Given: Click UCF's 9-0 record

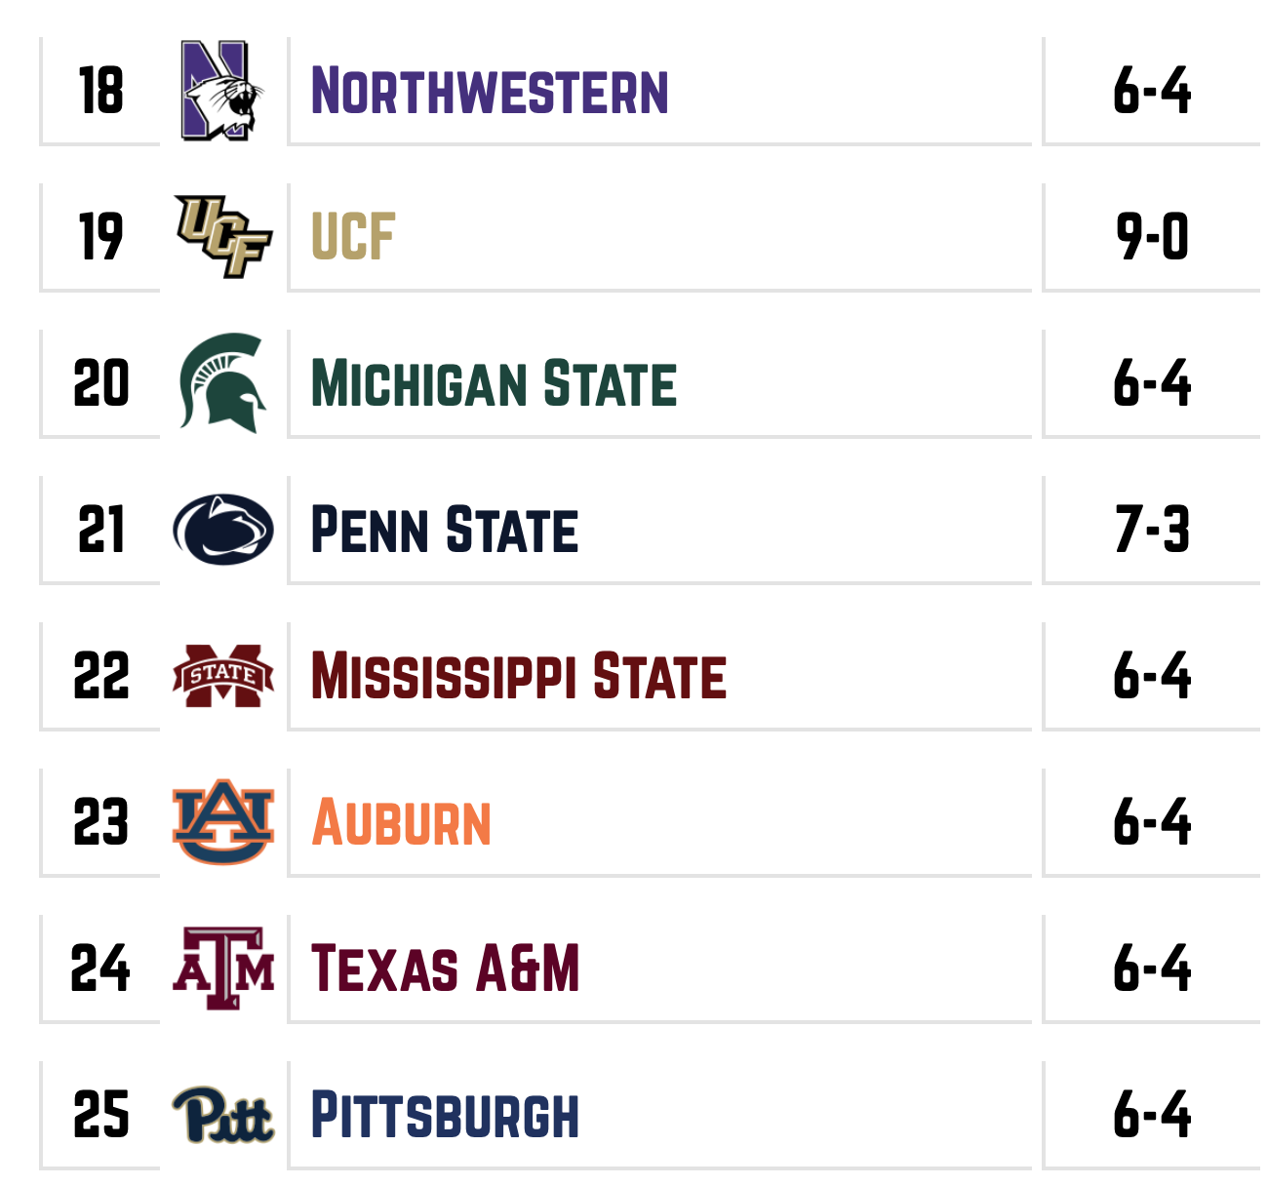Looking at the screenshot, I should (1152, 237).
